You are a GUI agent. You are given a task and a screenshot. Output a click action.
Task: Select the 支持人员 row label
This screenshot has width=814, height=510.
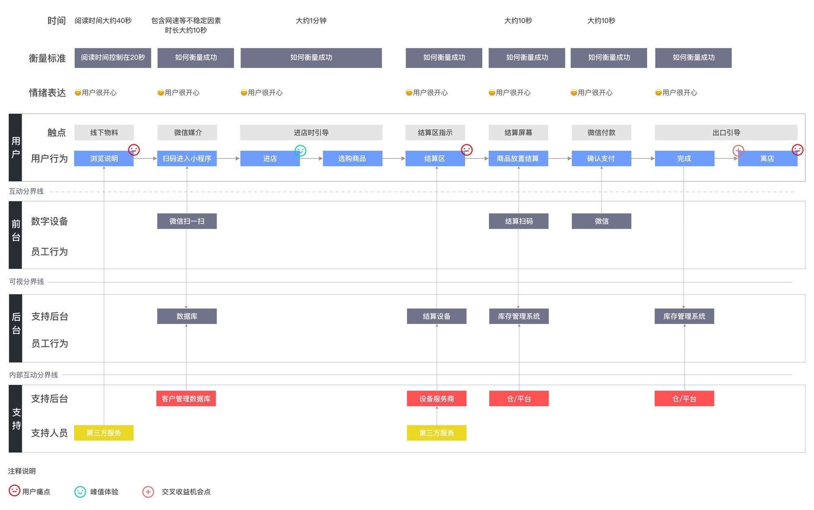click(49, 433)
